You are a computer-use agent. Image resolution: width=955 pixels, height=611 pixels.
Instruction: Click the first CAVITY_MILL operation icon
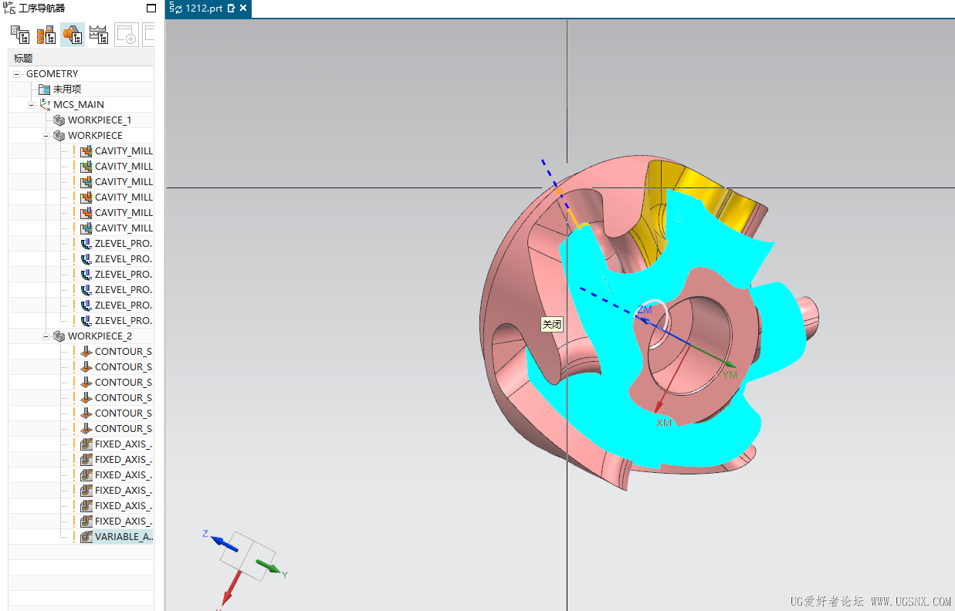pos(86,151)
